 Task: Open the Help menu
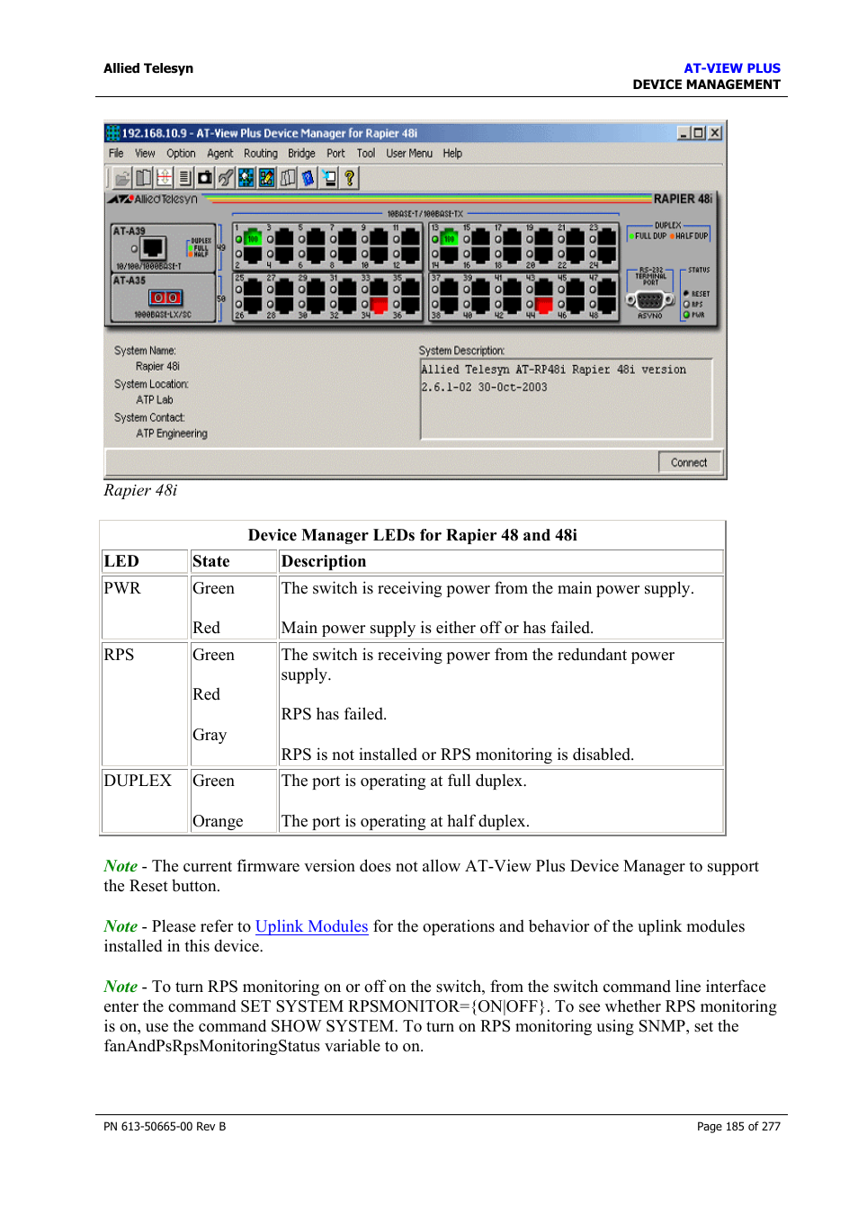(452, 154)
